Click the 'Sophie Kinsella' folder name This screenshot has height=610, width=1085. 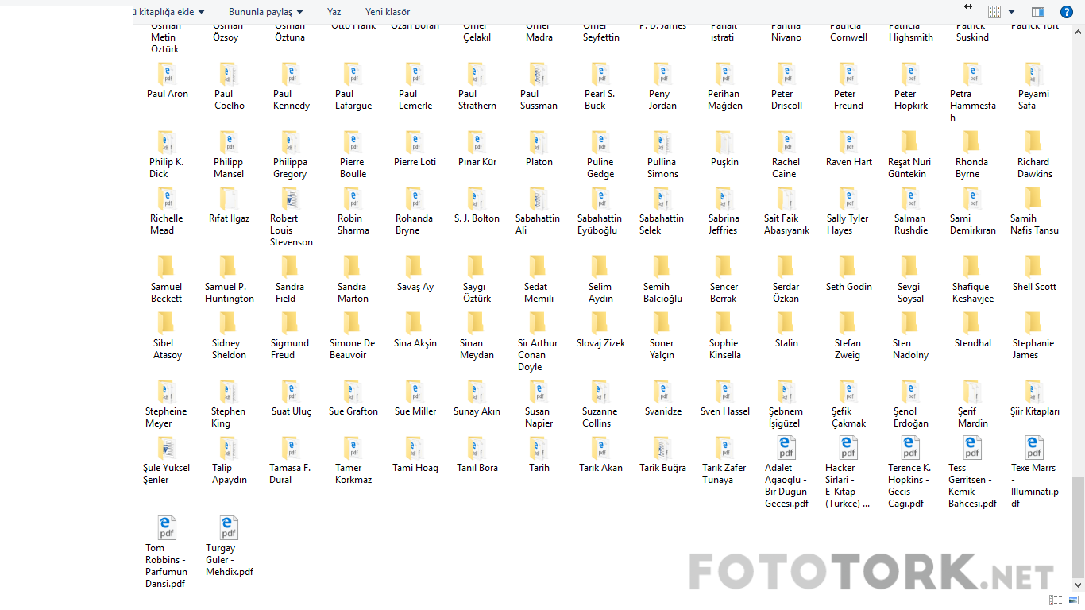[724, 349]
